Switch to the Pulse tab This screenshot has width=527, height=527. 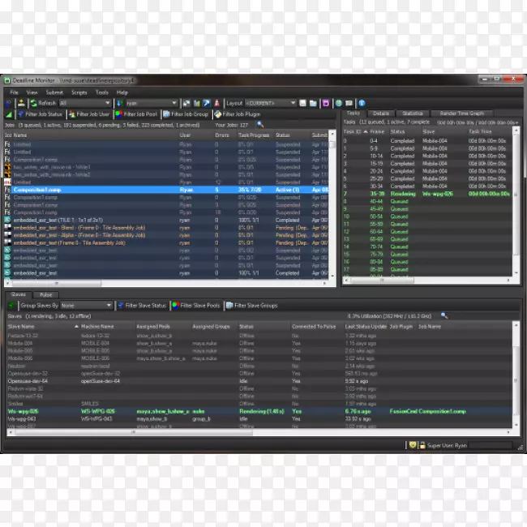(x=46, y=295)
